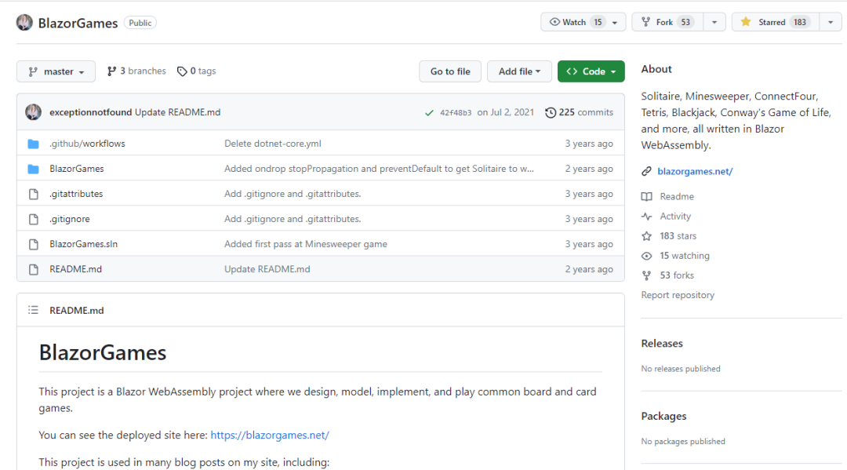Screen dimensions: 847x470
Task: Click the 183 stars link
Action: click(678, 236)
